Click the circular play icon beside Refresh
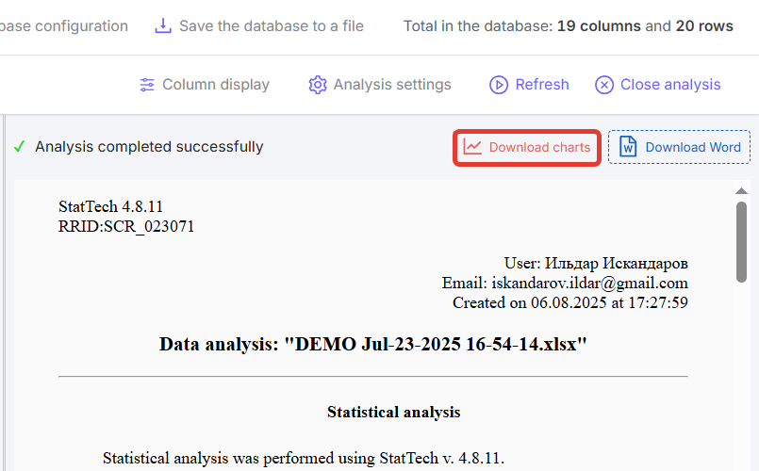The image size is (759, 471). click(x=499, y=85)
